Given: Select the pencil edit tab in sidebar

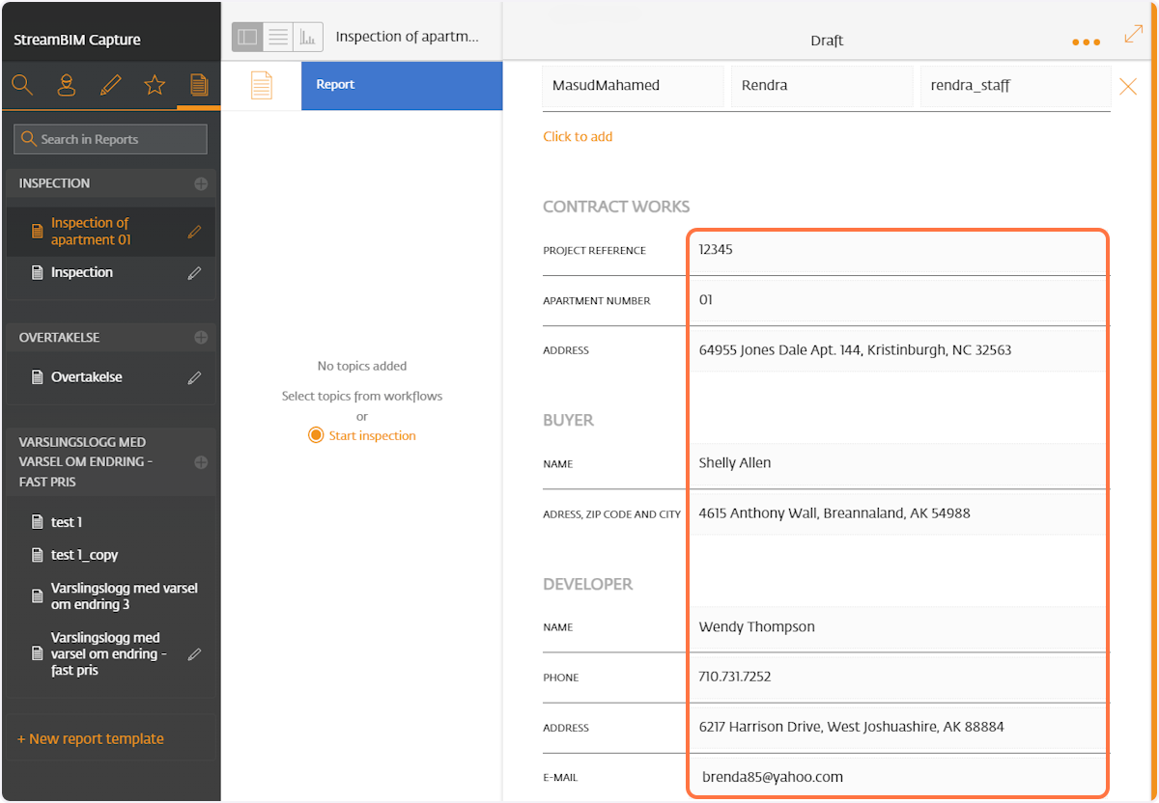Looking at the screenshot, I should click(x=110, y=85).
